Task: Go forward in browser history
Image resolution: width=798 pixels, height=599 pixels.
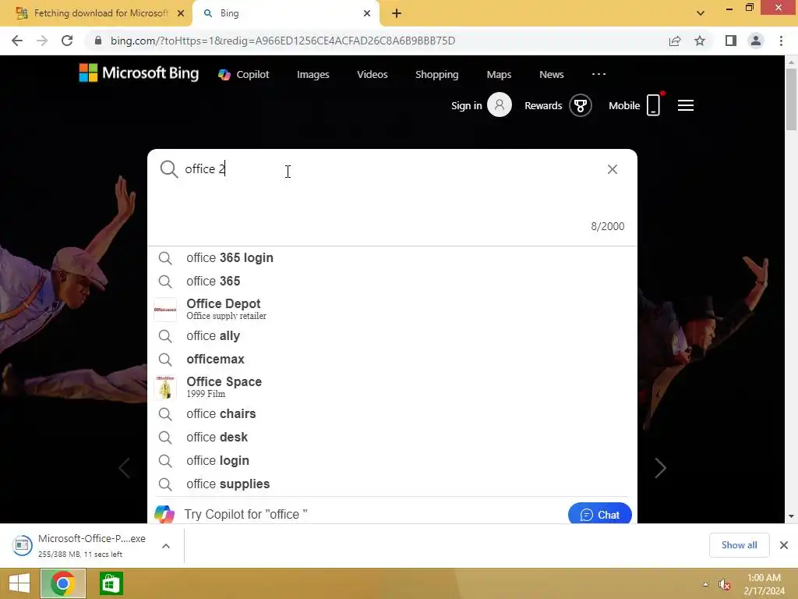Action: click(42, 41)
